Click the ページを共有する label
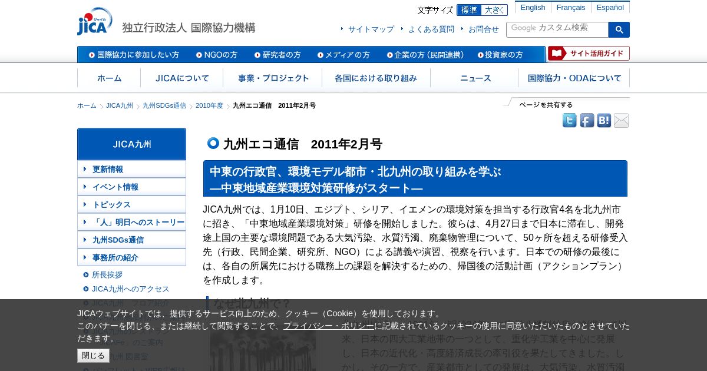This screenshot has width=707, height=371. (546, 105)
